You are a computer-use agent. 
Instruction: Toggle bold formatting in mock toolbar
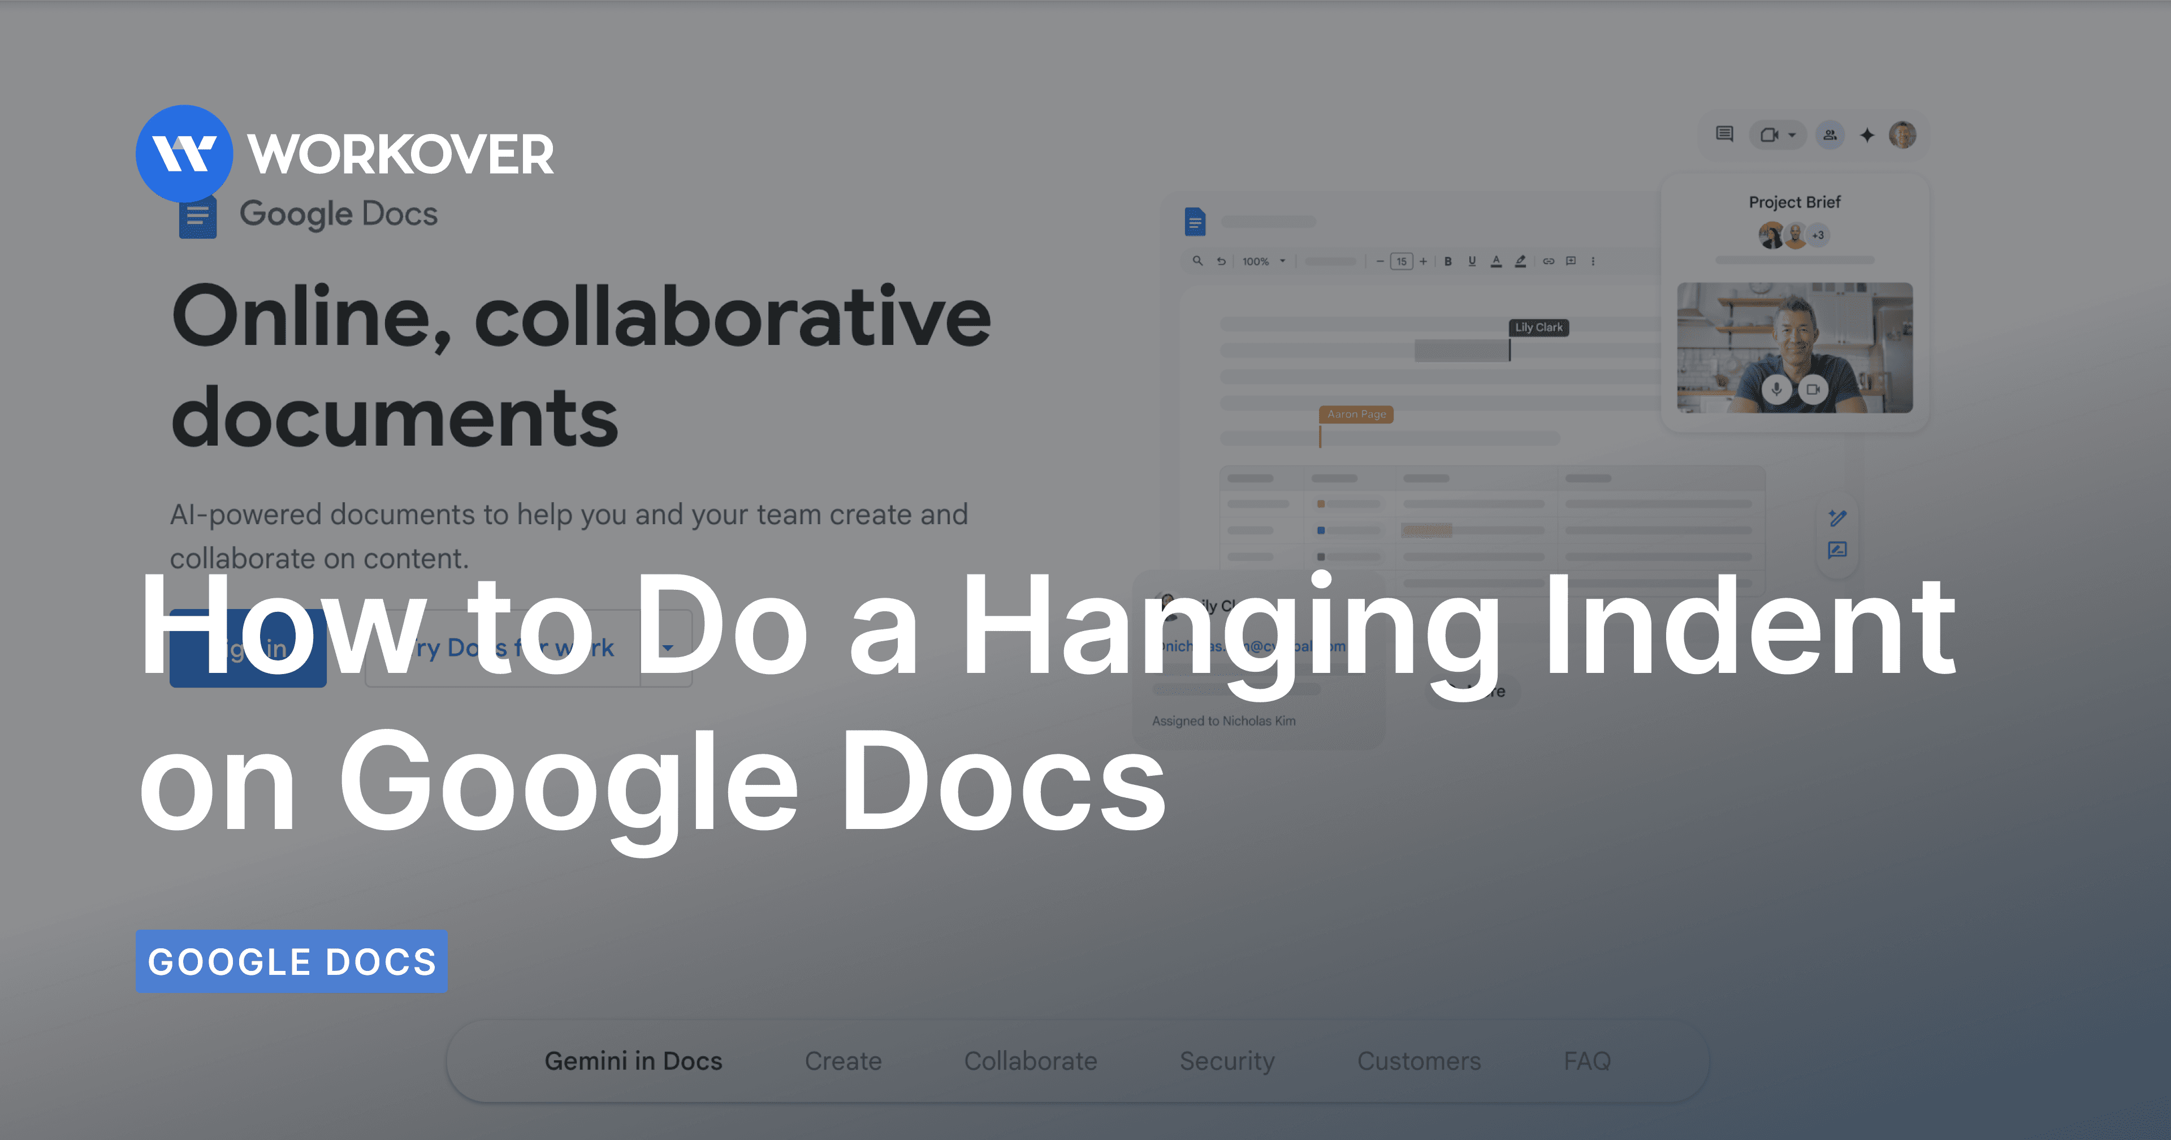pos(1448,261)
